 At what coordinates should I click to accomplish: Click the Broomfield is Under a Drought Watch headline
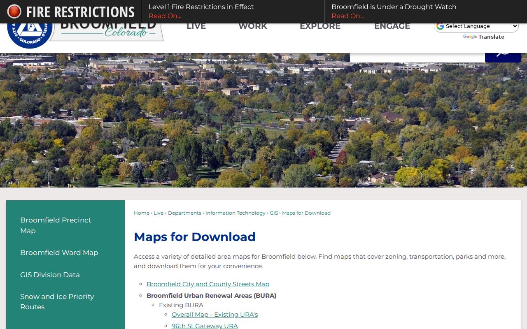(x=394, y=7)
